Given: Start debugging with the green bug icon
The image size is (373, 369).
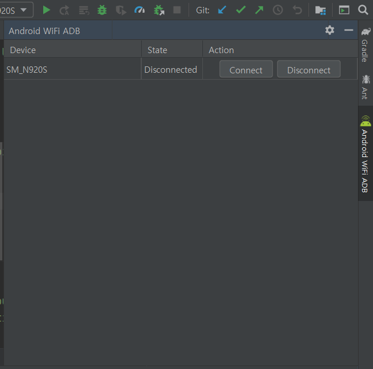Looking at the screenshot, I should 102,10.
